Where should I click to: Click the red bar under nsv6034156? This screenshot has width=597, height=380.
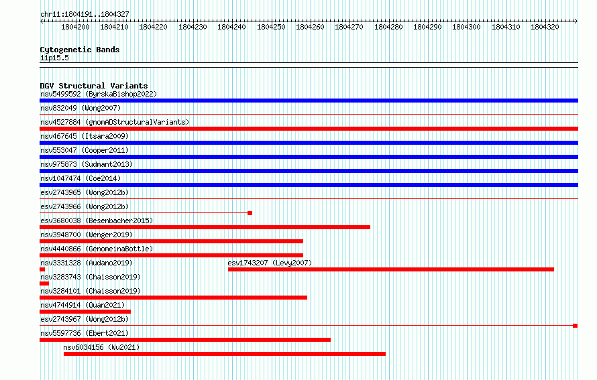pyautogui.click(x=225, y=354)
